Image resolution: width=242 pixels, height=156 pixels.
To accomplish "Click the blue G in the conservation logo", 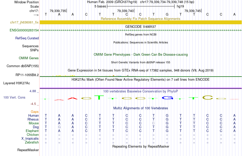I will pos(167,98).
